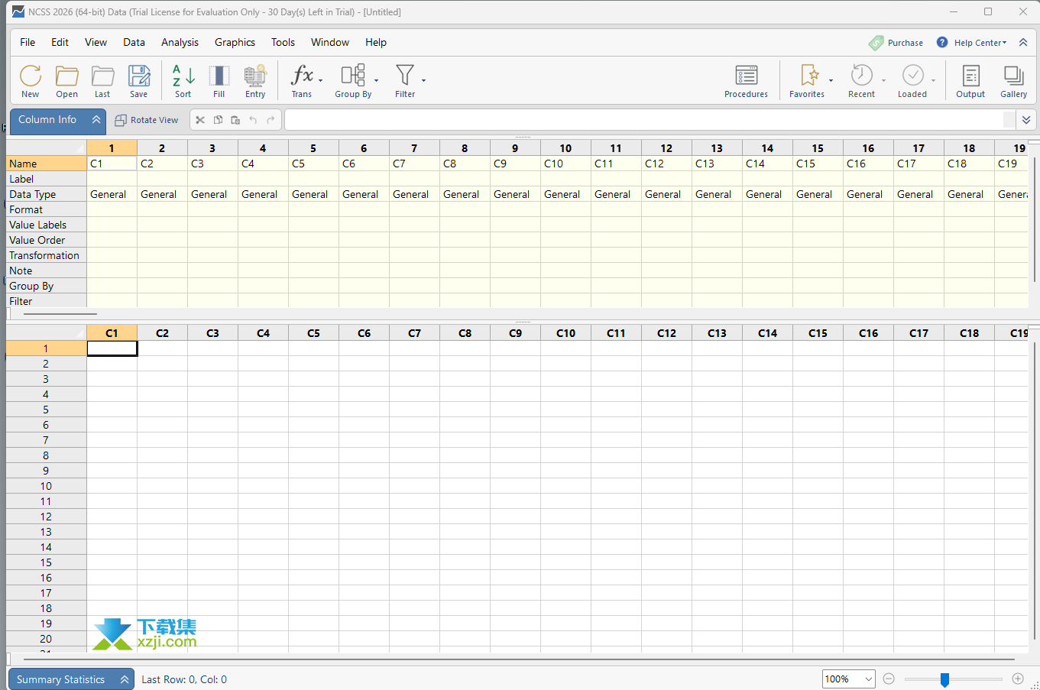Open a file with the Open icon
Image resolution: width=1040 pixels, height=690 pixels.
pos(66,80)
